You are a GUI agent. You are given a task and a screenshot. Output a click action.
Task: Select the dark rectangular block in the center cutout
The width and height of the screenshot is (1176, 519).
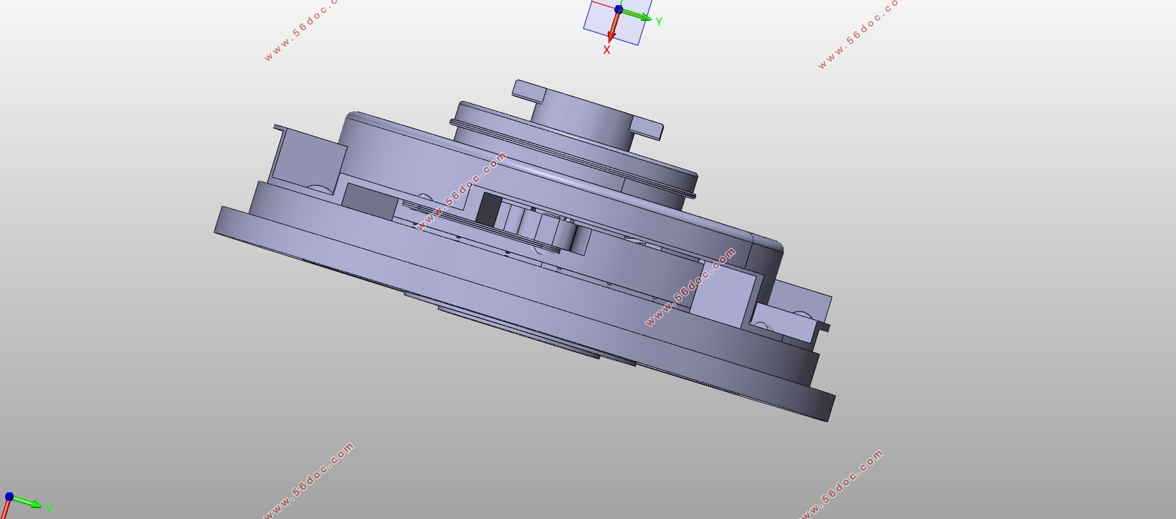[x=488, y=208]
